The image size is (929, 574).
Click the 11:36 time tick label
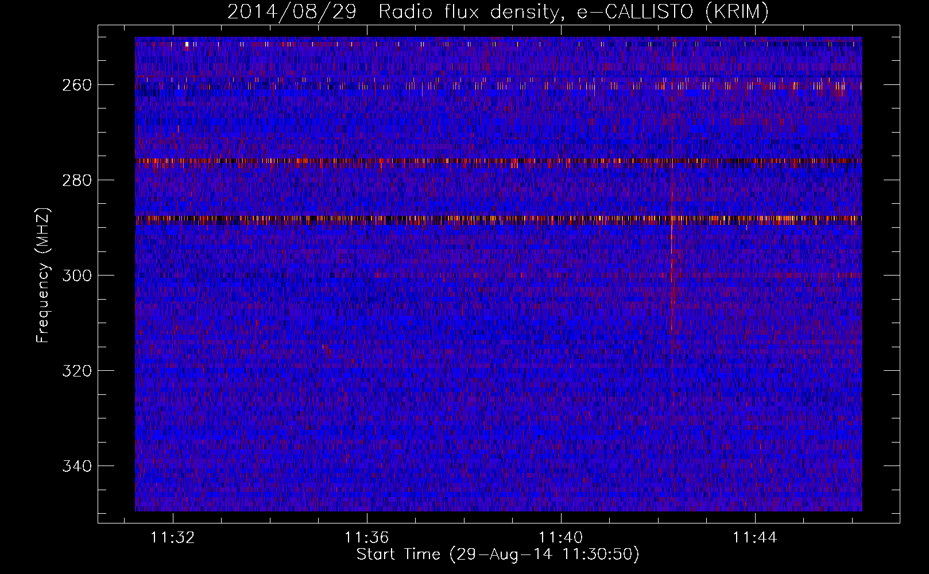pyautogui.click(x=366, y=538)
